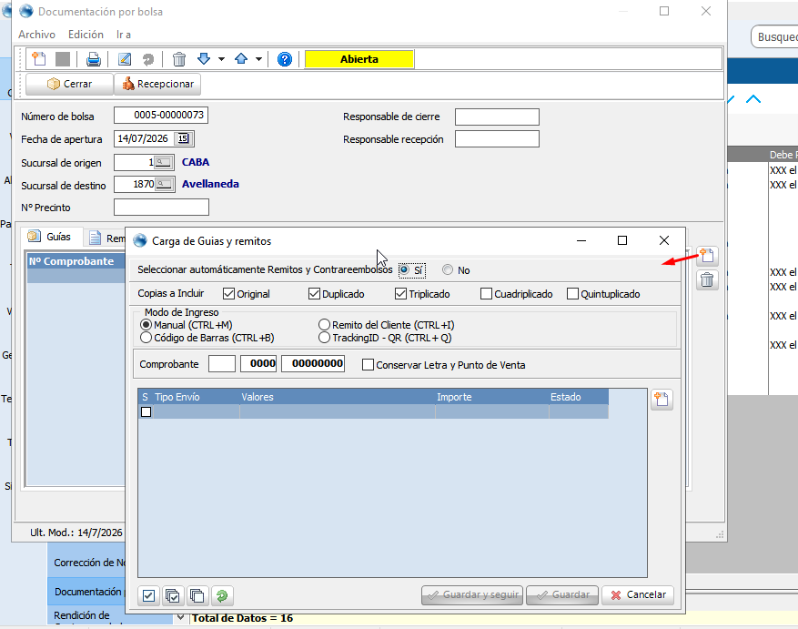Open dropdown beside the down arrow icon
Viewport: 798px width, 629px height.
pos(221,59)
